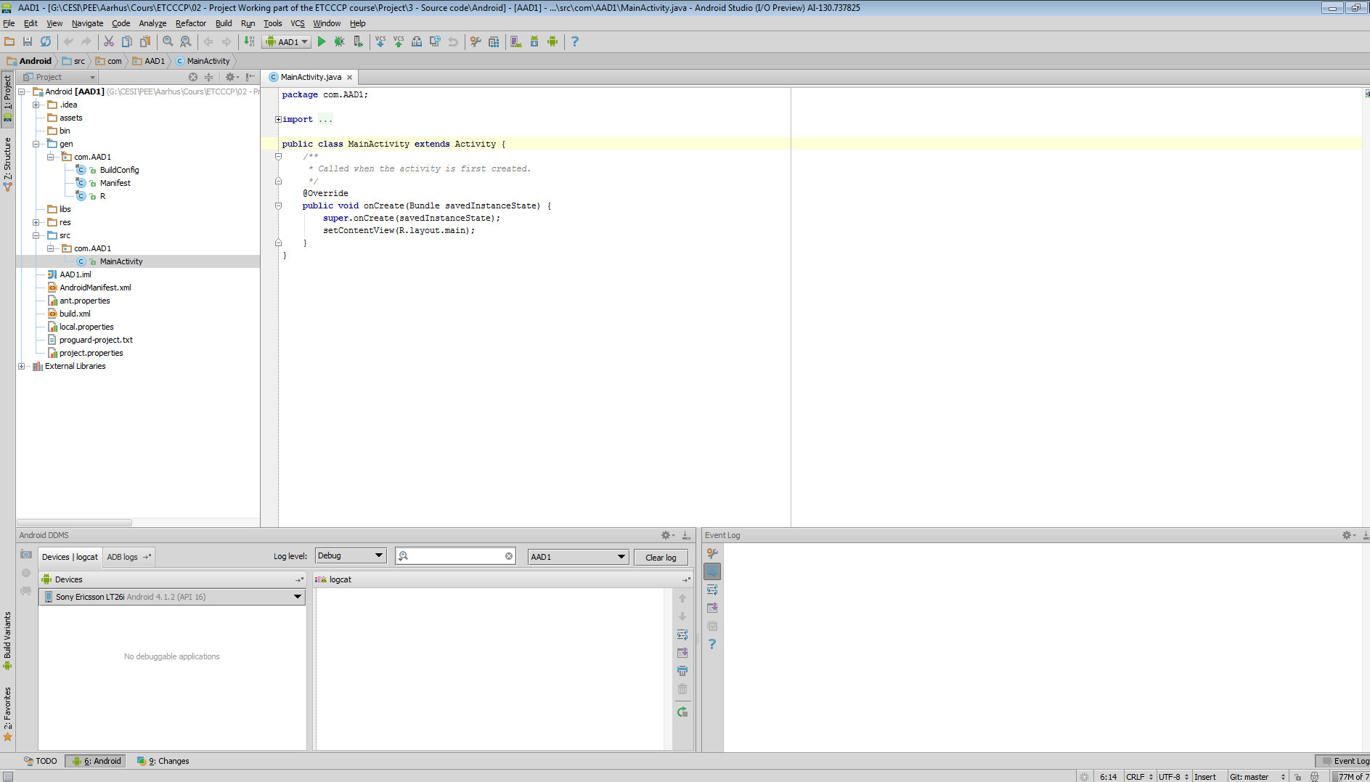Open the VCS menu
Image resolution: width=1370 pixels, height=782 pixels.
point(298,23)
